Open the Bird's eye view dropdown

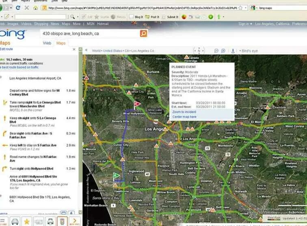point(249,51)
